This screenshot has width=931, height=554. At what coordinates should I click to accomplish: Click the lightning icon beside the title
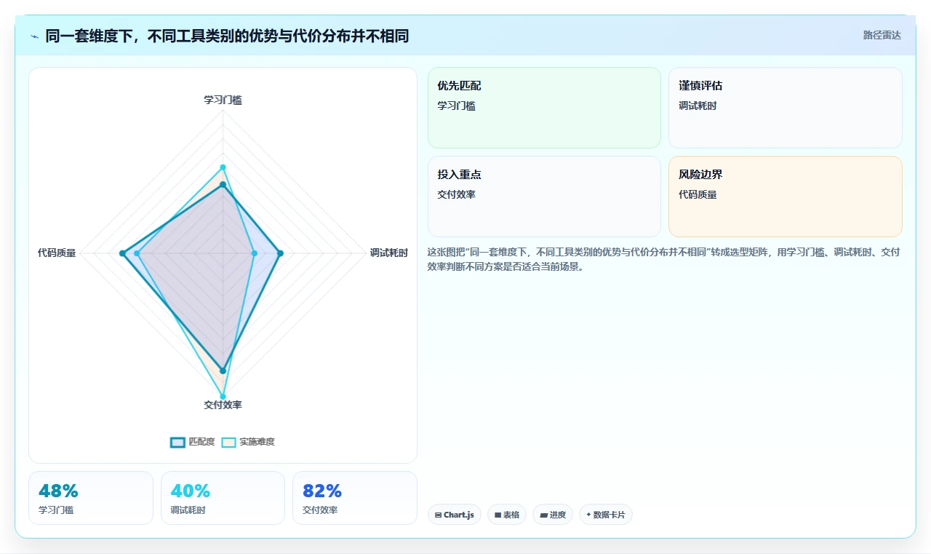tap(34, 36)
